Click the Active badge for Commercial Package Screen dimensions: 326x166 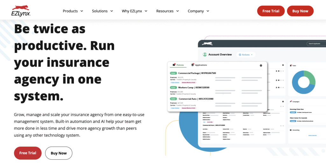point(173,73)
